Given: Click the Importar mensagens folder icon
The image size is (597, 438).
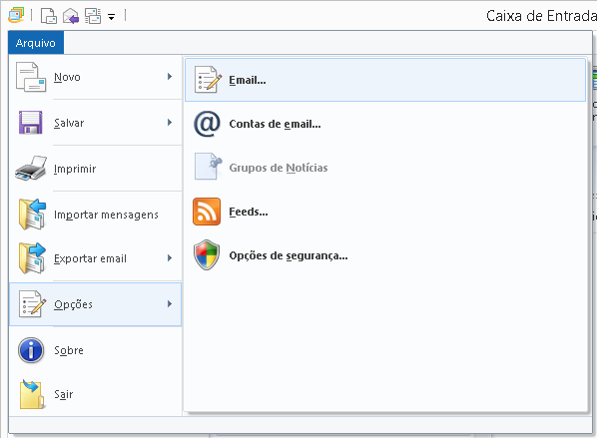Looking at the screenshot, I should pos(32,215).
